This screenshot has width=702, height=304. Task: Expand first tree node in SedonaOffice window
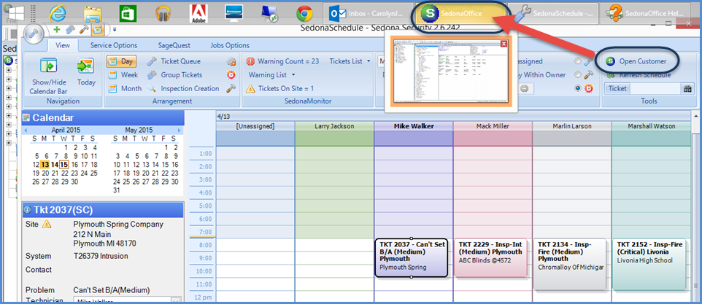[x=9, y=70]
